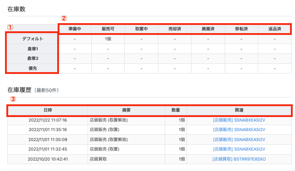Click the 在庫数 section heading
The image size is (295, 171).
tap(16, 9)
